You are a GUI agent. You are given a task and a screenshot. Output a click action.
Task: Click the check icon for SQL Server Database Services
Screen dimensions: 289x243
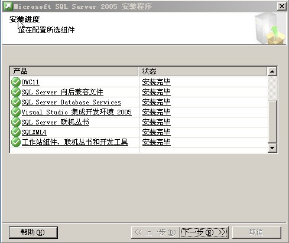coord(16,102)
